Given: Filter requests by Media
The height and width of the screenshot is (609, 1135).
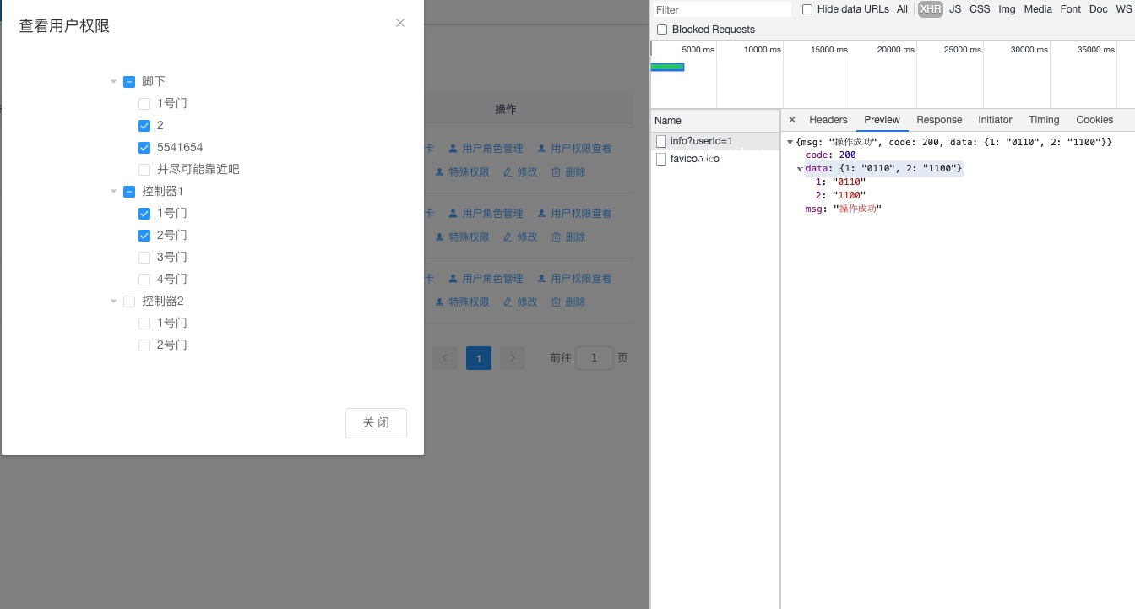Looking at the screenshot, I should 1038,9.
